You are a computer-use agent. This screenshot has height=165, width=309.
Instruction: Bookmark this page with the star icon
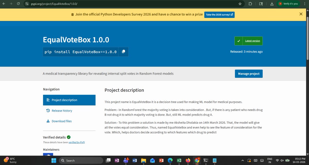coord(240,4)
